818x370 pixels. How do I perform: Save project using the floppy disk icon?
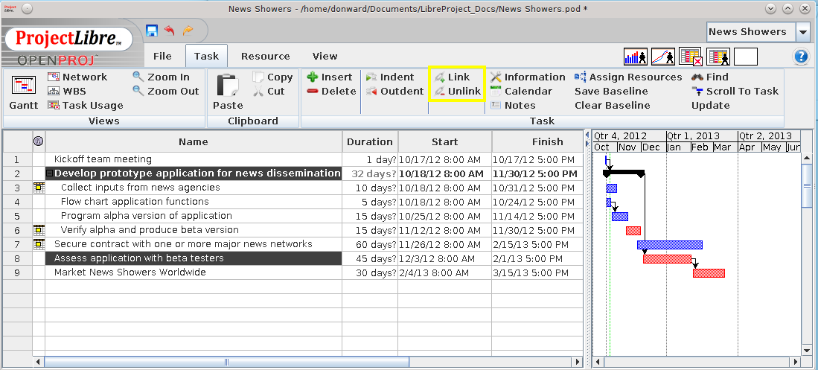coord(152,31)
